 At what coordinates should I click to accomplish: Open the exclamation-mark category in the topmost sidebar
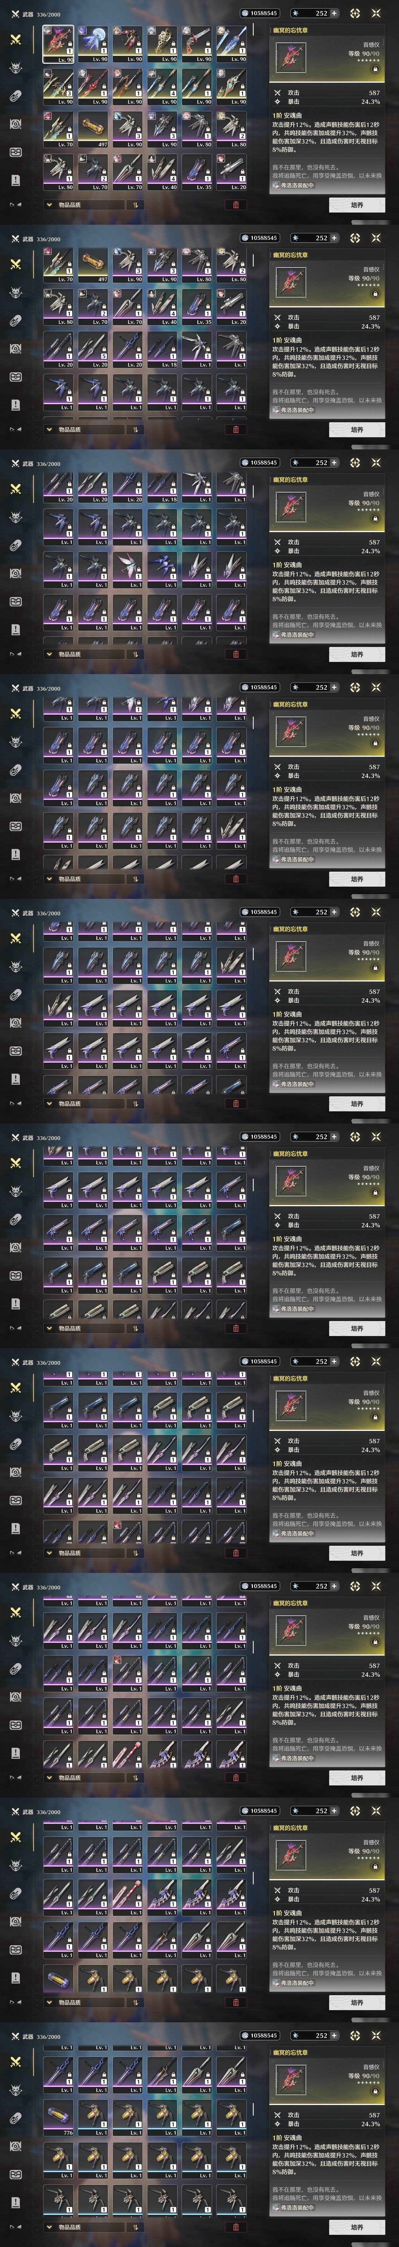[15, 180]
